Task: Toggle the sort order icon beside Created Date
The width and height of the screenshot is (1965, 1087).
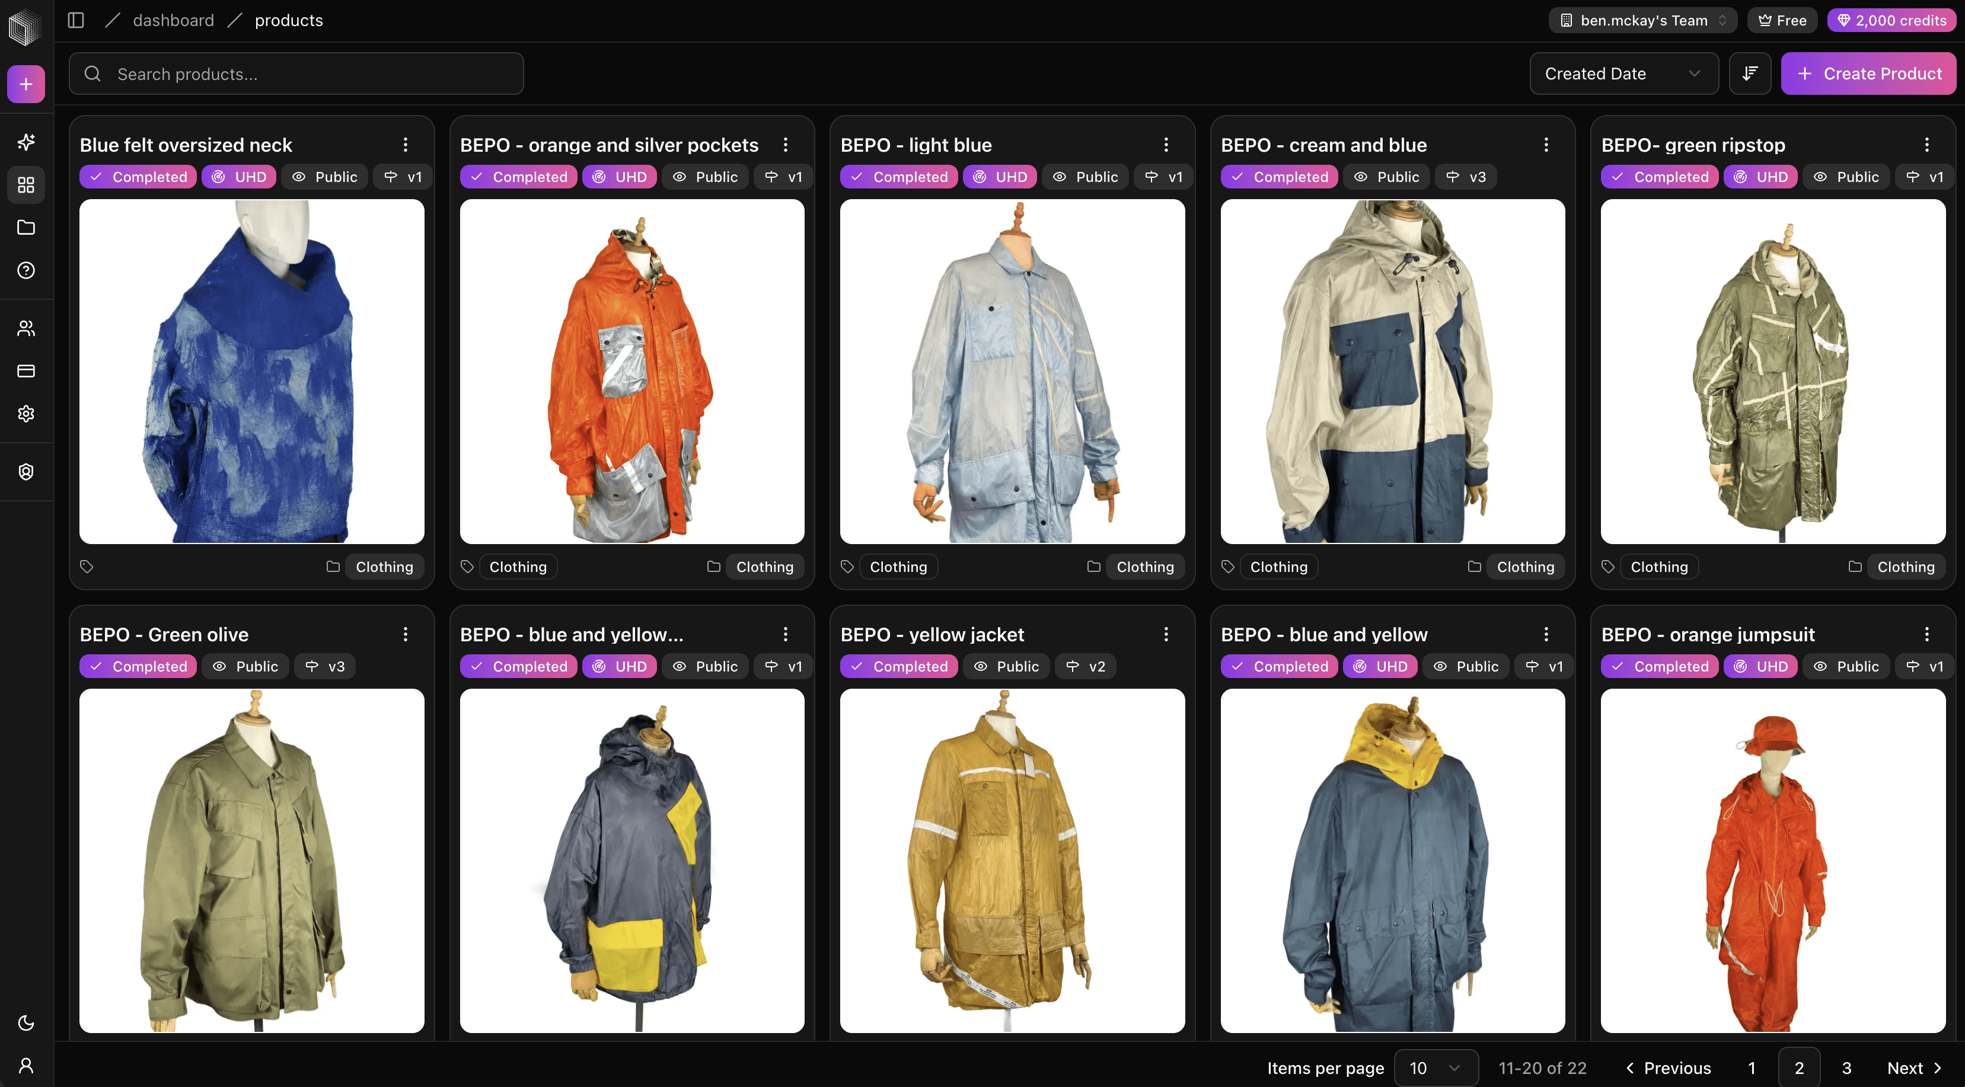Action: 1750,73
